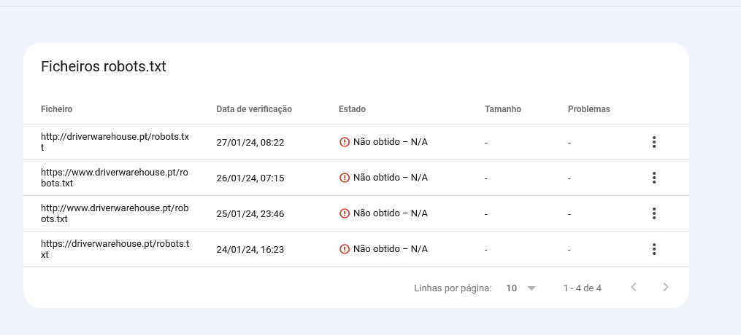Viewport: 741px width, 335px height.
Task: Click the error icon on 24/01/24 row
Action: (345, 249)
